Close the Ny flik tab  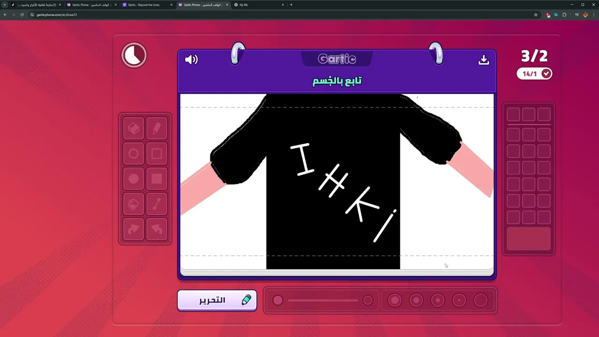click(x=283, y=5)
